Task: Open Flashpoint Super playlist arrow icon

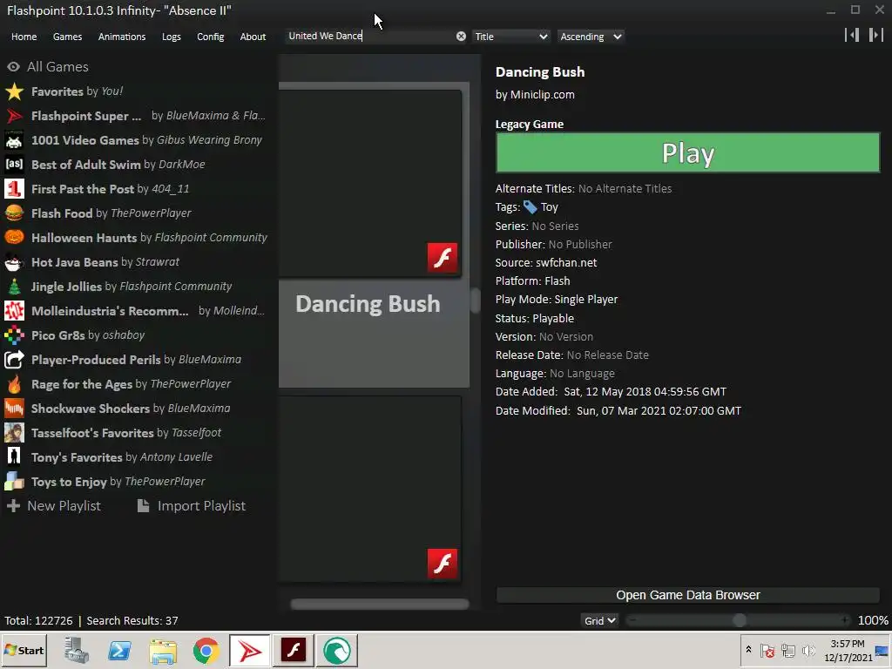Action: (14, 116)
